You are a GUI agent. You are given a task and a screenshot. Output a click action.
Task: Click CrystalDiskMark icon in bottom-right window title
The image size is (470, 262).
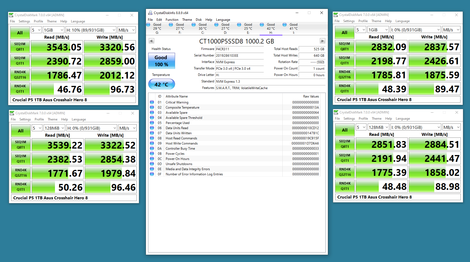coord(336,112)
